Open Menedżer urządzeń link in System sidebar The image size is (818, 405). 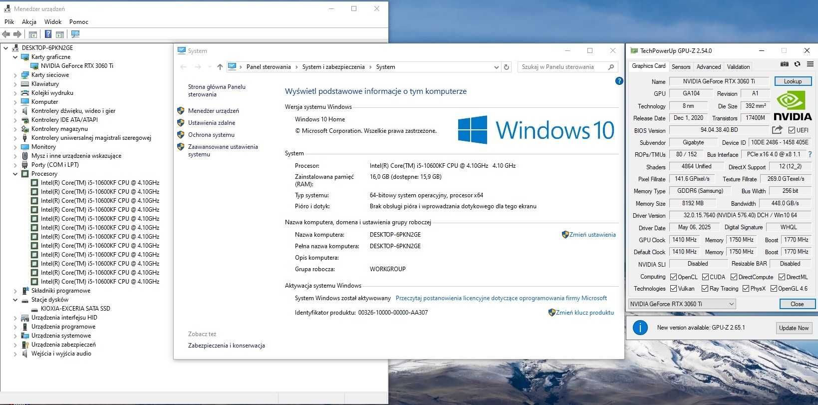[x=214, y=111]
